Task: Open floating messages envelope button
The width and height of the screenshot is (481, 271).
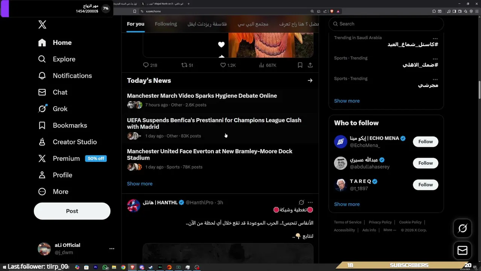Action: (x=463, y=250)
